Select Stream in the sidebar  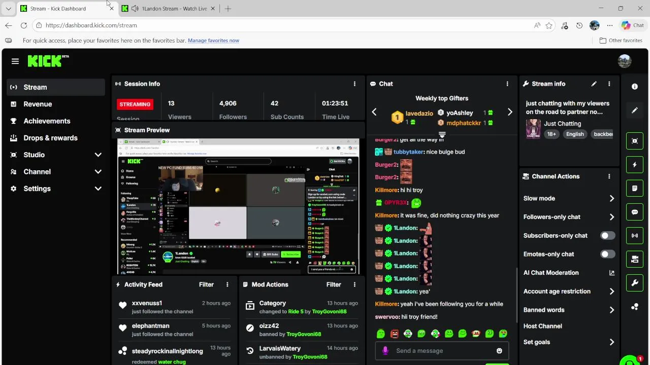[x=56, y=87]
